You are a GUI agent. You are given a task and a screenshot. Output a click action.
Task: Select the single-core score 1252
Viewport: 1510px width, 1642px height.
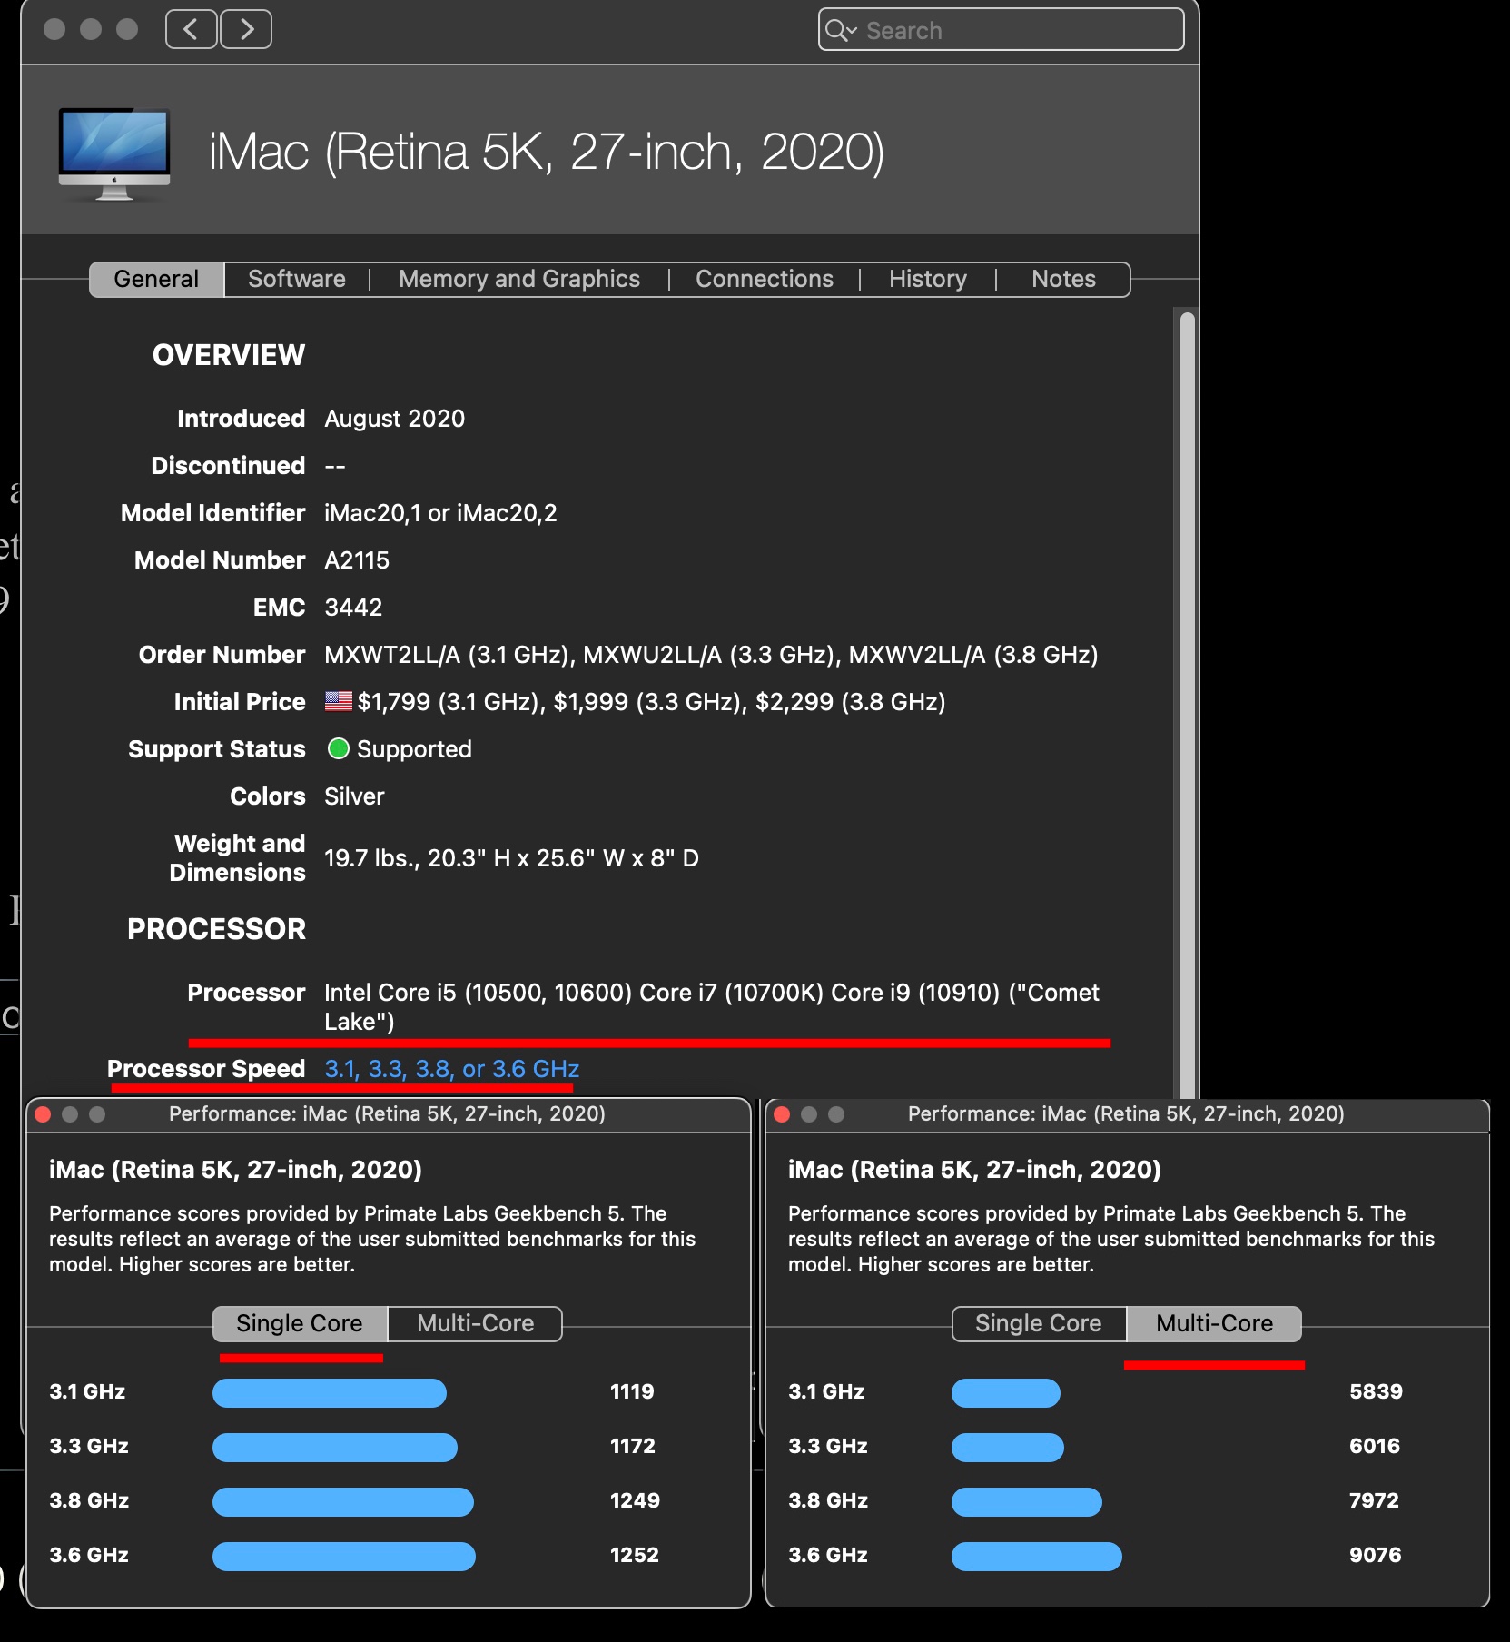(634, 1555)
